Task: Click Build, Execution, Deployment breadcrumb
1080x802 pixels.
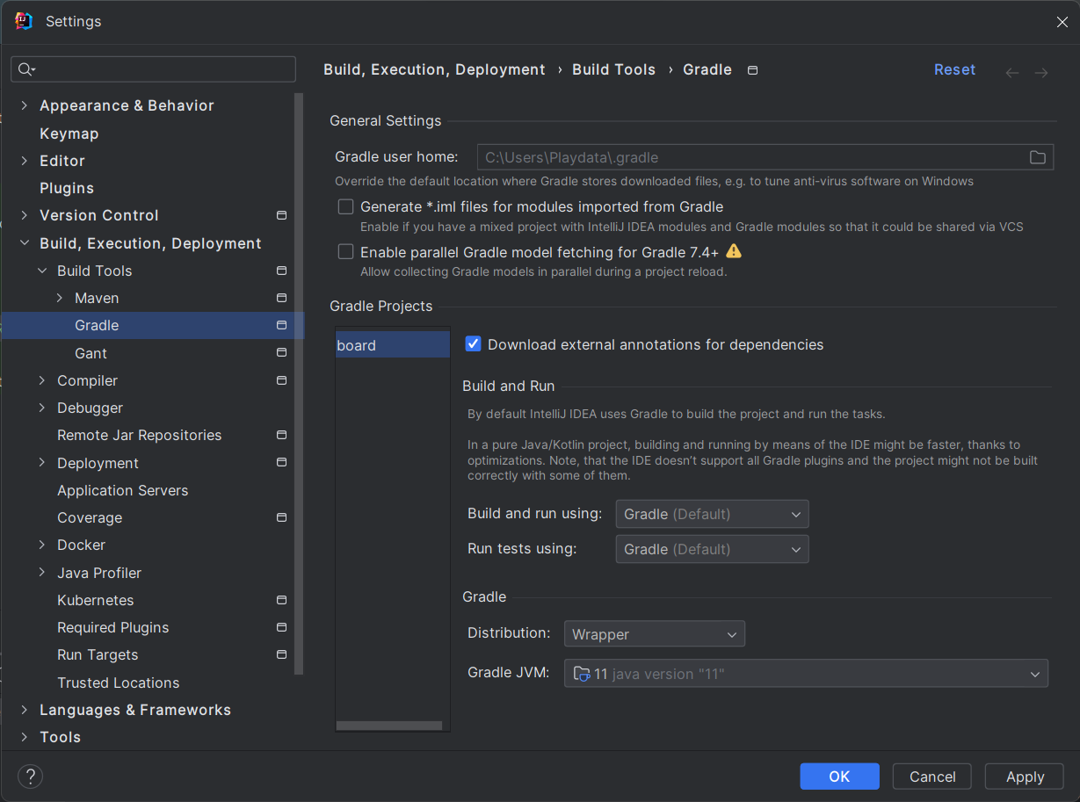Action: (x=434, y=69)
